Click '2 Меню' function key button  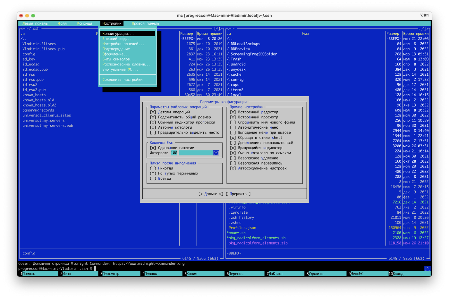(79, 274)
